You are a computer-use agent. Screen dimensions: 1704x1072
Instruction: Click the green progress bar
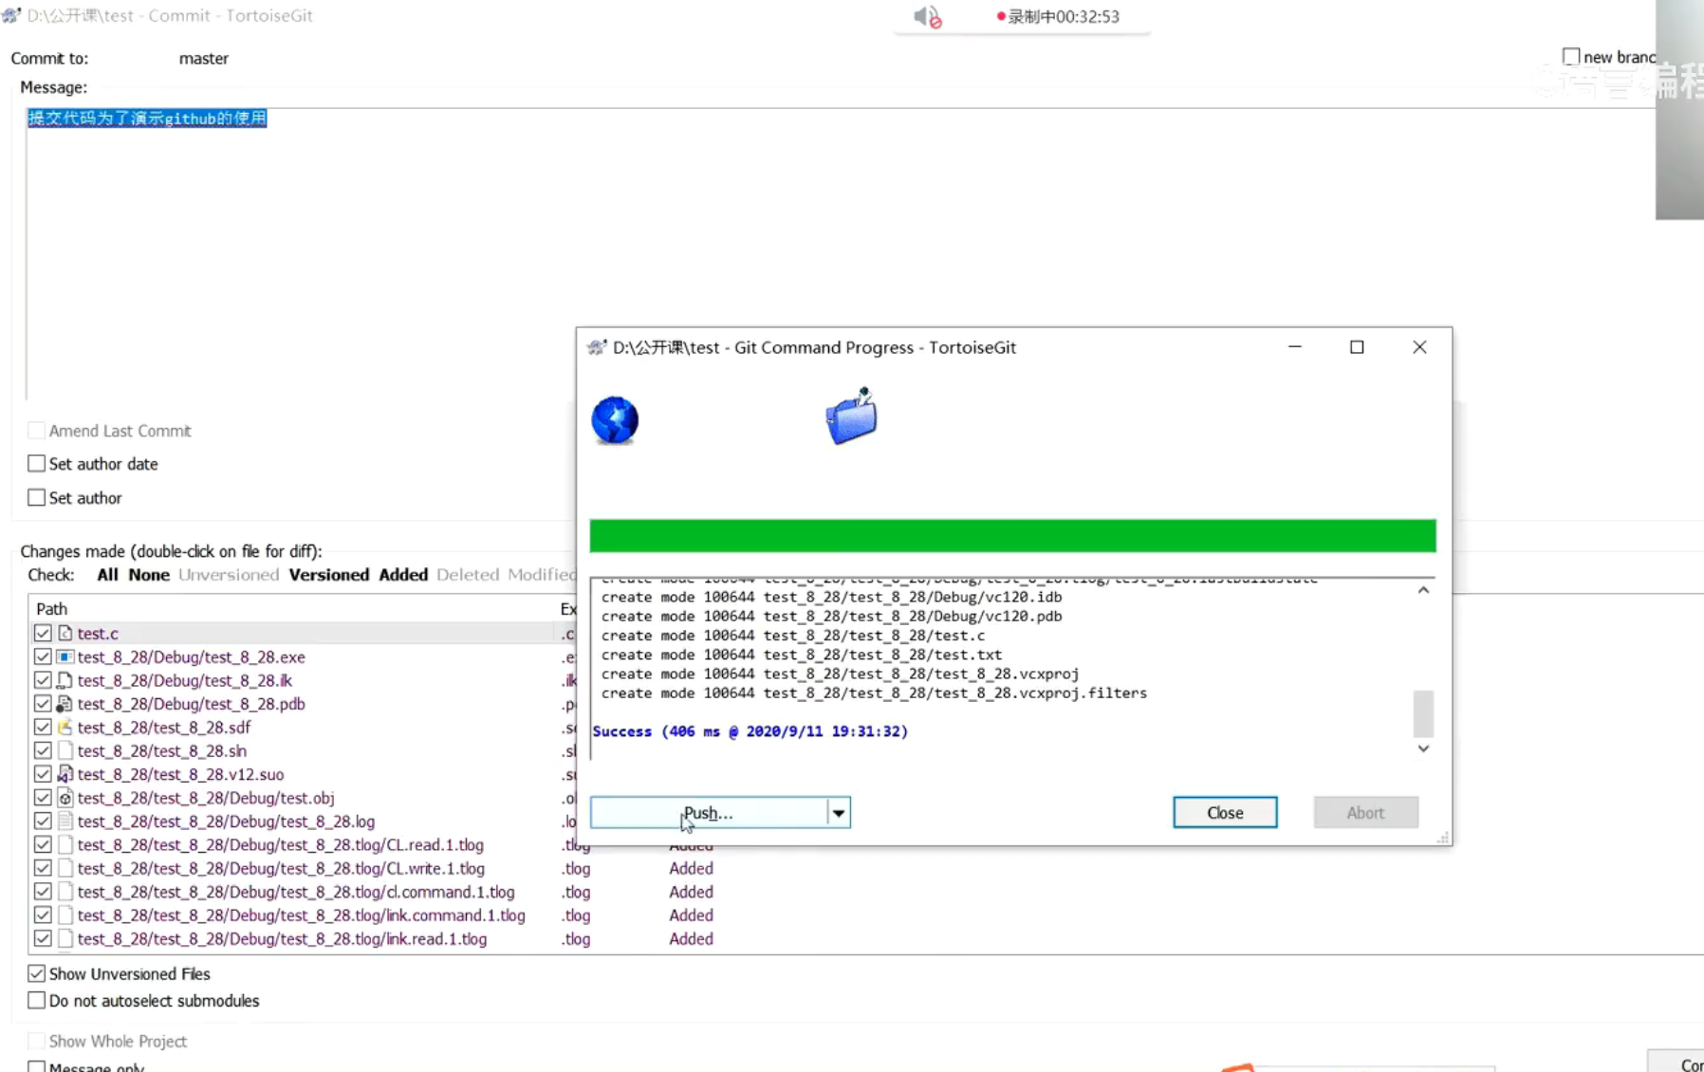click(x=1012, y=536)
